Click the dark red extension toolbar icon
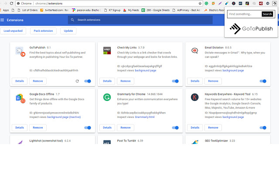The height and width of the screenshot is (174, 279). [261, 3]
